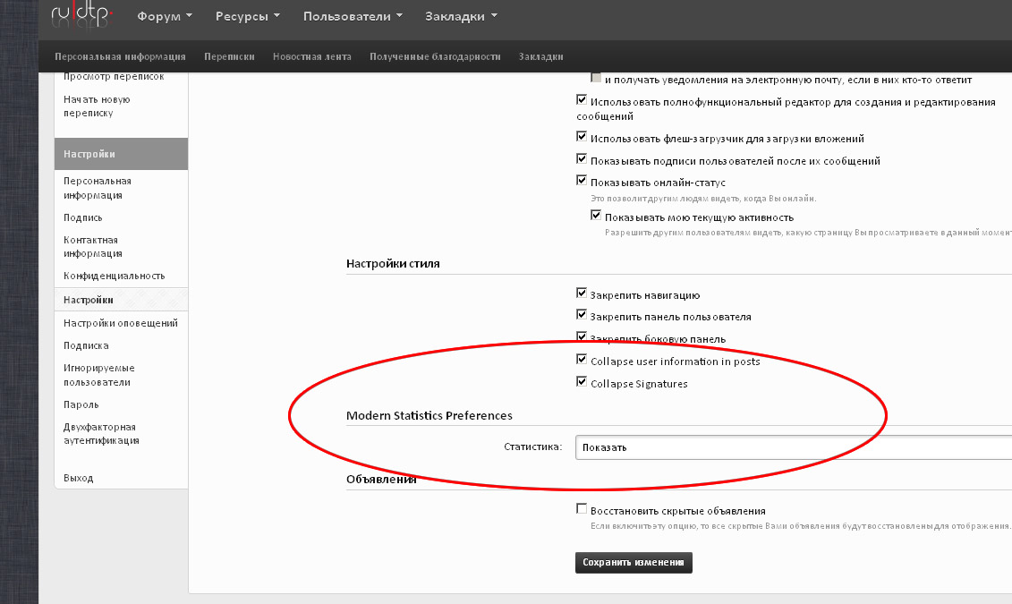This screenshot has width=1012, height=604.
Task: Toggle Закрепить панель пользователя checkbox
Action: click(582, 315)
